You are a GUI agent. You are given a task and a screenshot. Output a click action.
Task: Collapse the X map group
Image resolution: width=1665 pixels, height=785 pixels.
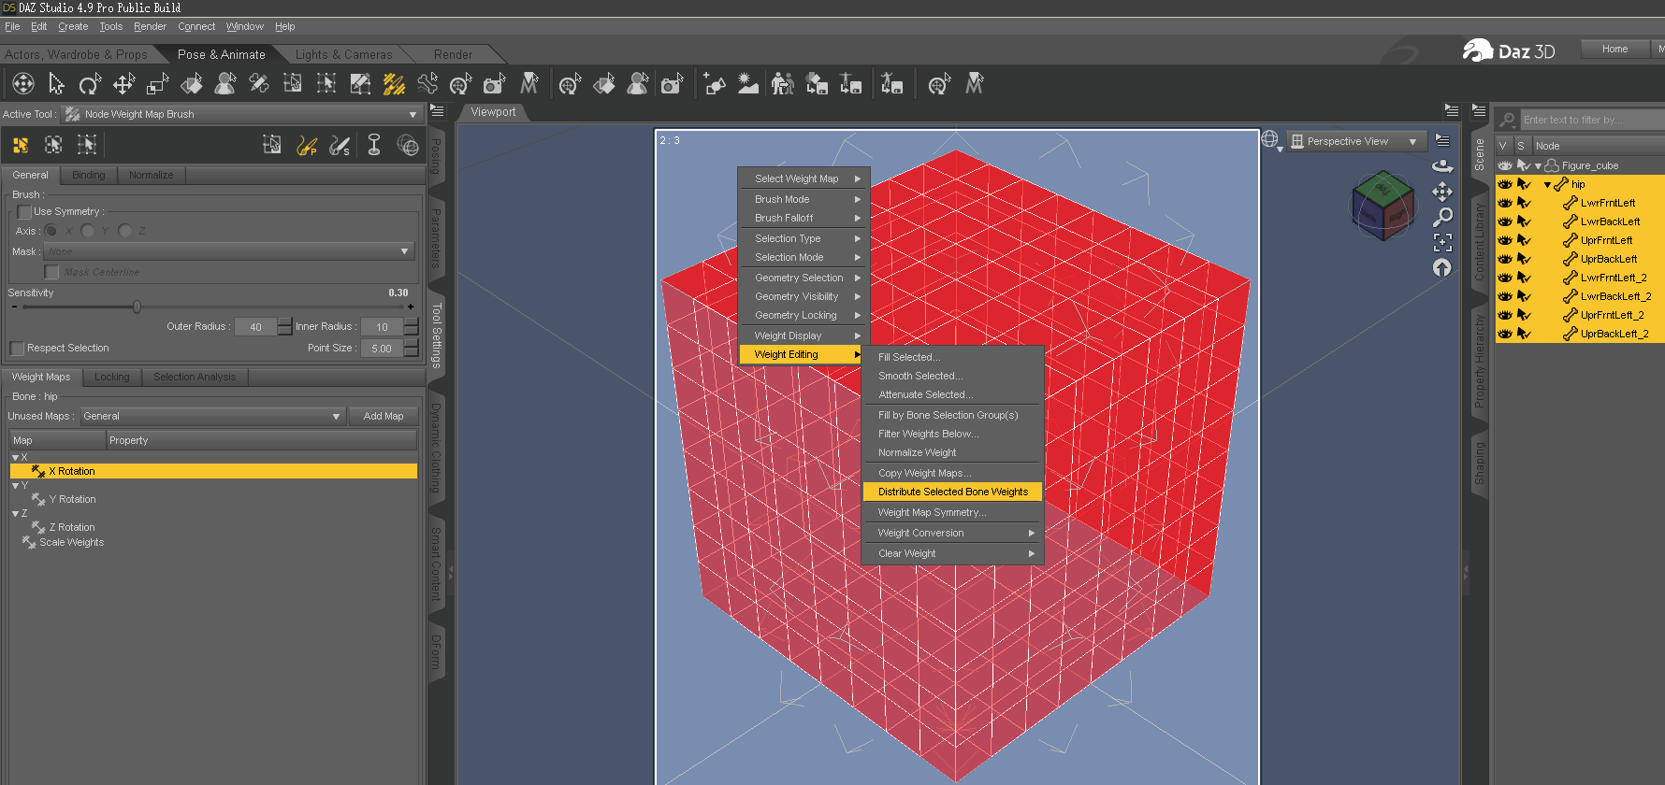point(15,458)
